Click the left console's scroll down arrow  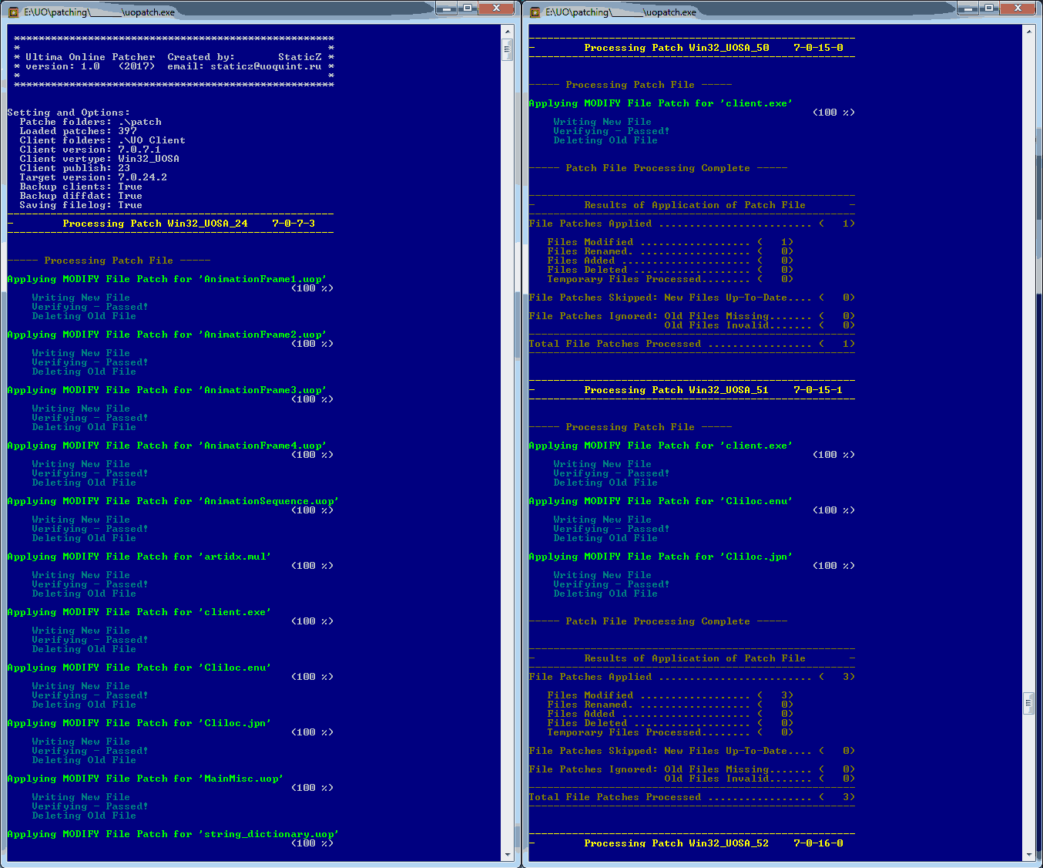(x=507, y=855)
